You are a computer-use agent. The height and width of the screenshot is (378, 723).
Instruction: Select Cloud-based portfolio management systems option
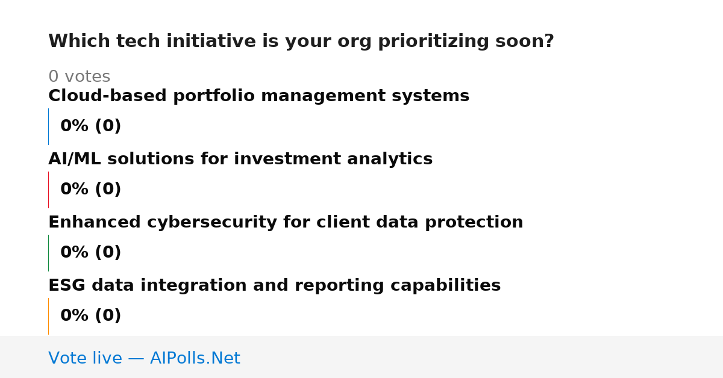click(258, 96)
